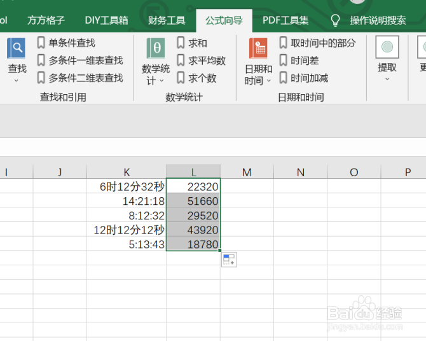Click the 操作说明搜索 search box

(x=378, y=20)
